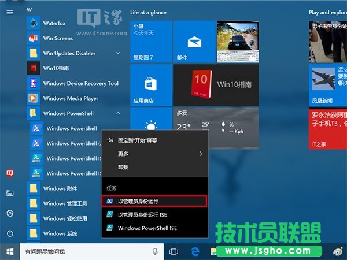The width and height of the screenshot is (347, 260).
Task: Open Win10指南 app icon in list
Action: pos(34,68)
